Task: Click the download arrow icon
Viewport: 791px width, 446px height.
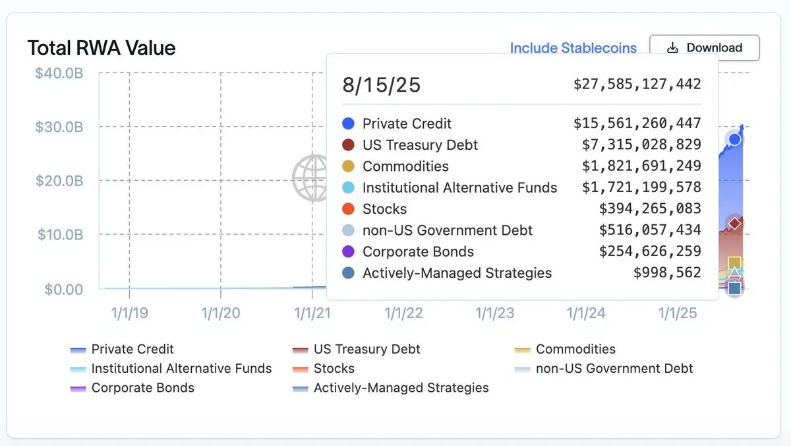Action: [672, 48]
